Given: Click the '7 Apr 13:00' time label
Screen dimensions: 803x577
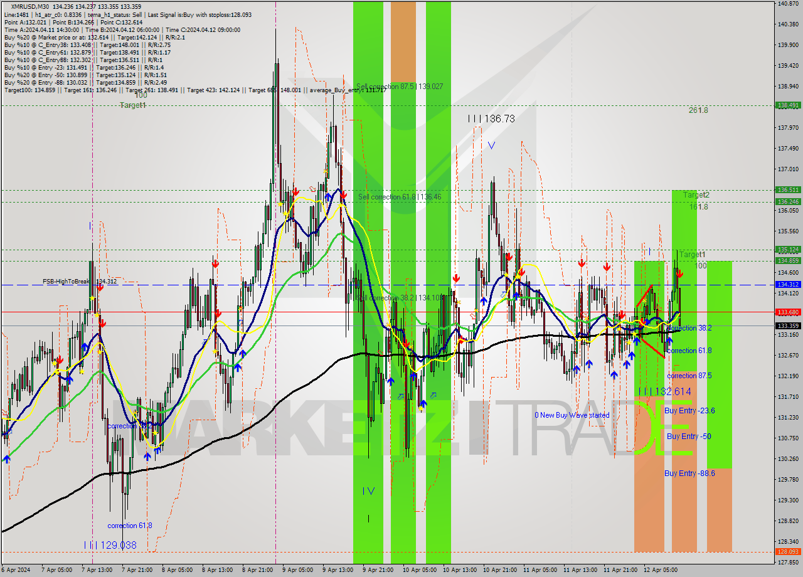Looking at the screenshot, I should click(96, 570).
